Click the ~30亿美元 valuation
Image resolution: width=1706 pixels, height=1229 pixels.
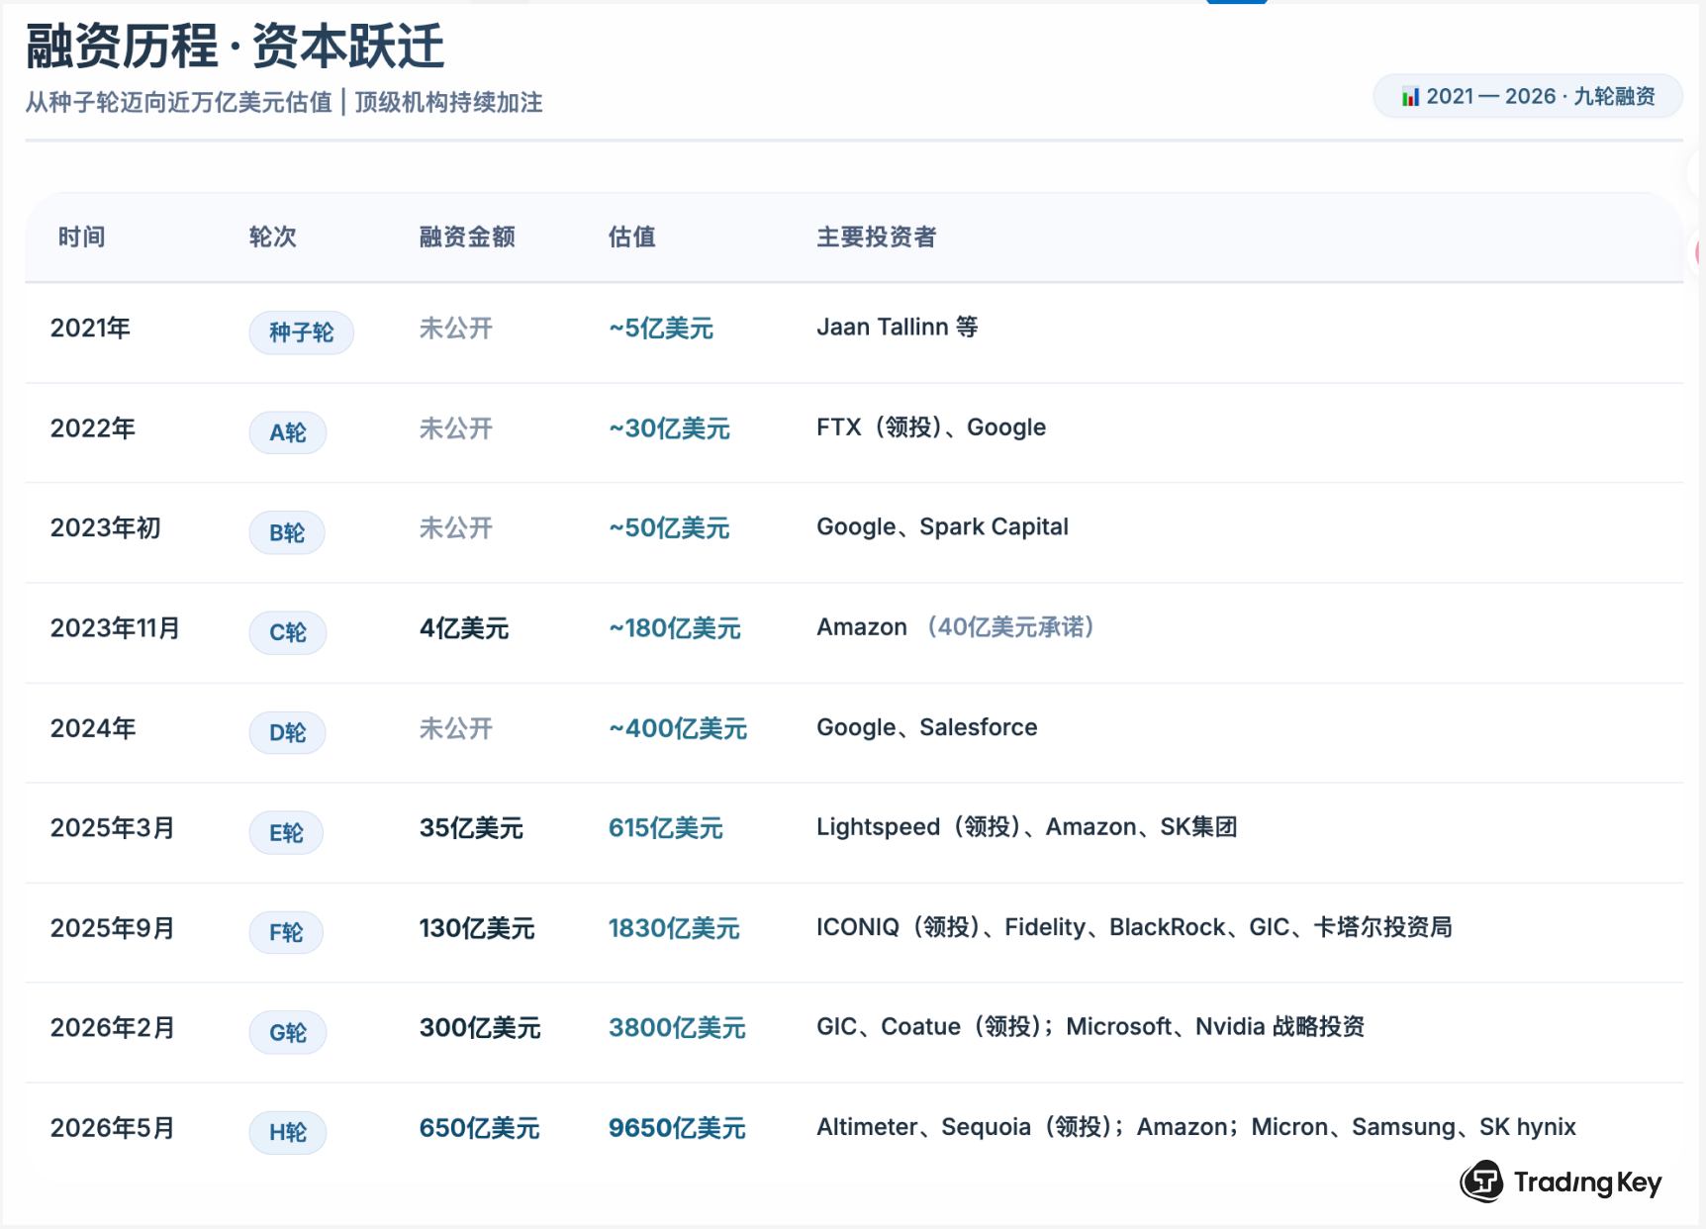pos(669,427)
